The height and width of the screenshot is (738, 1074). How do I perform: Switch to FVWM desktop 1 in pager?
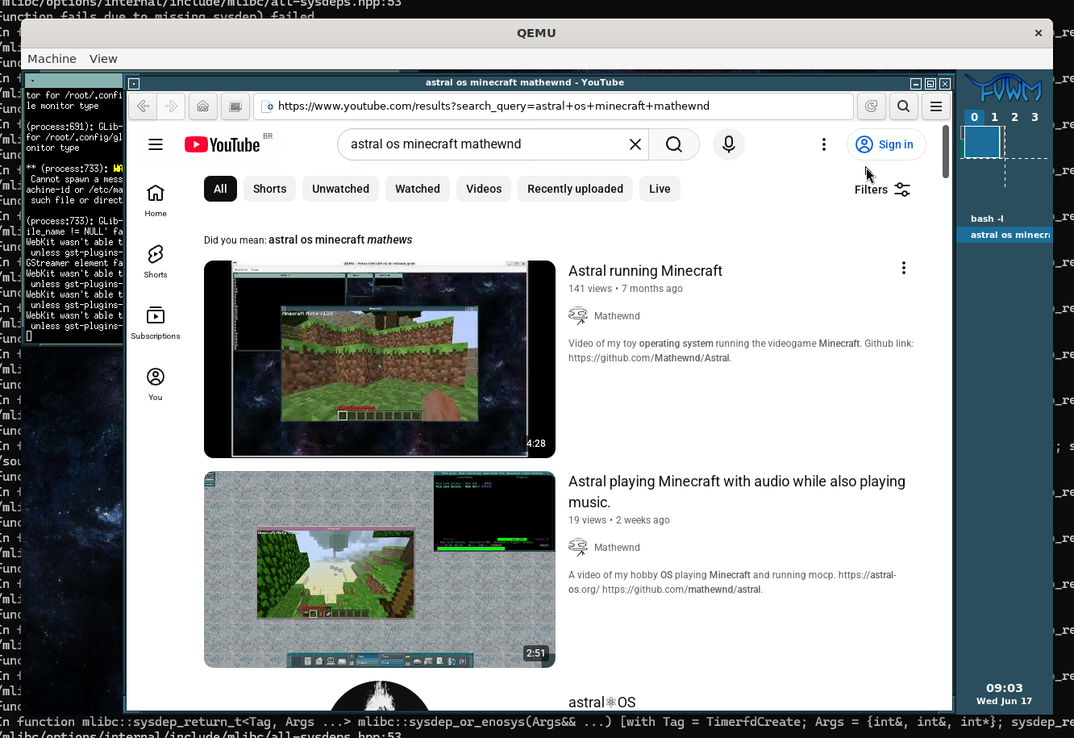click(x=994, y=117)
